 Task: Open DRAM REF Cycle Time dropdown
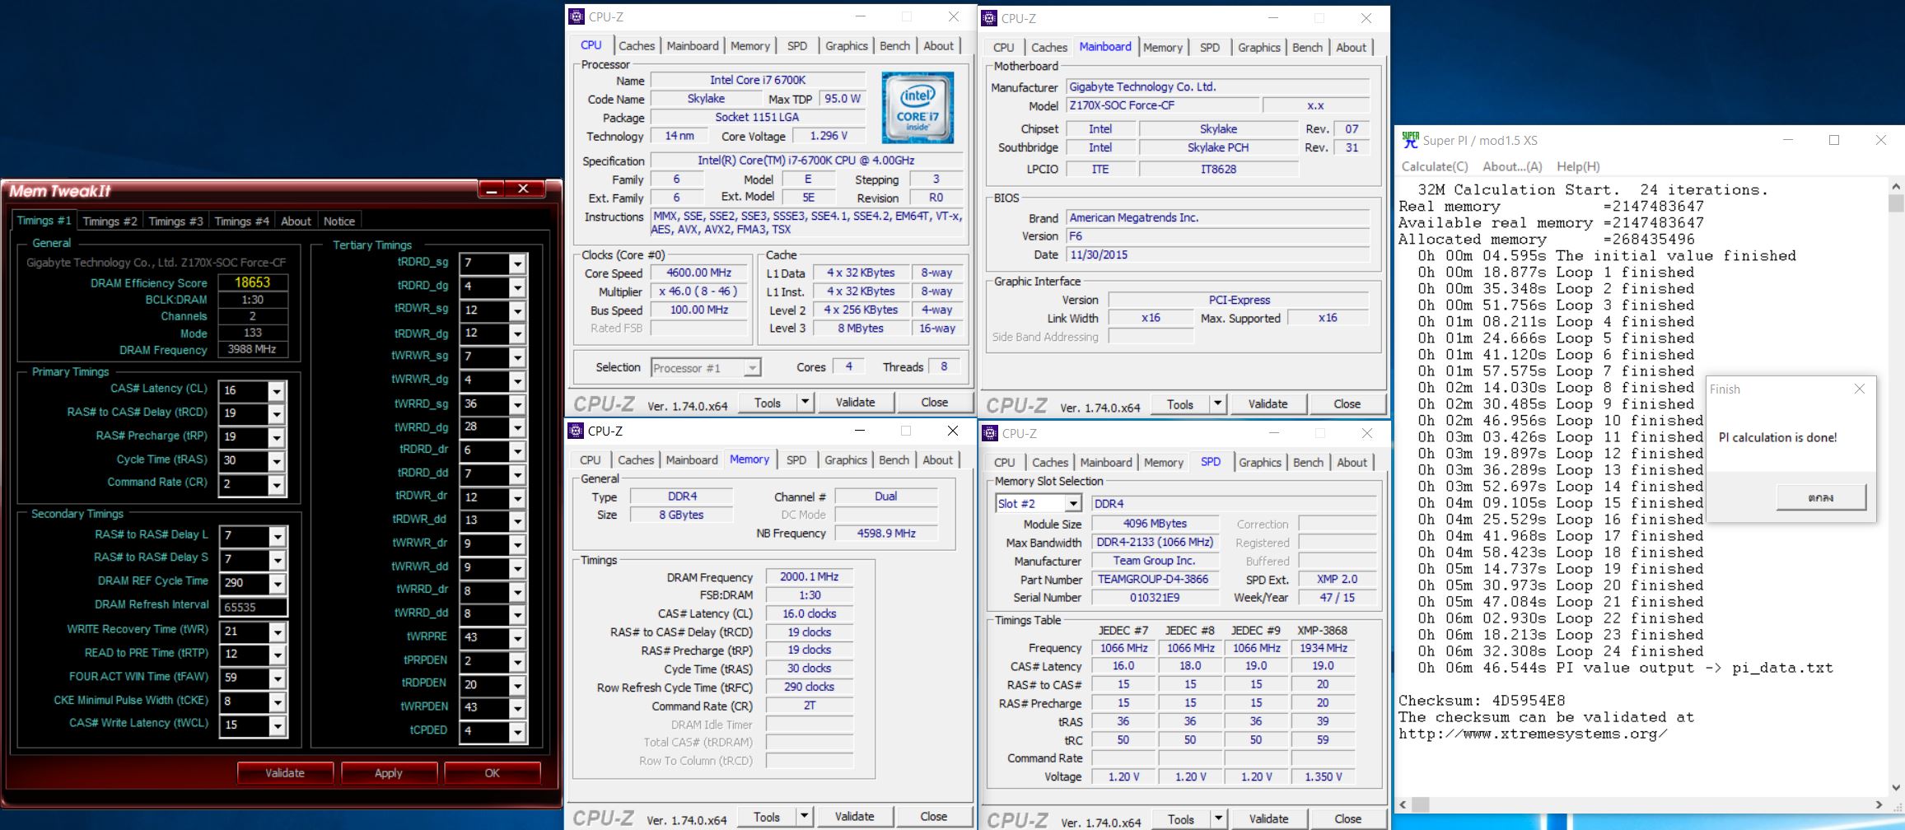pos(278,584)
